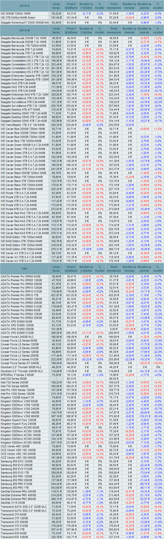Select Samsung 850 EVO 1TB
This screenshot has height=539, width=164.
click(15, 472)
